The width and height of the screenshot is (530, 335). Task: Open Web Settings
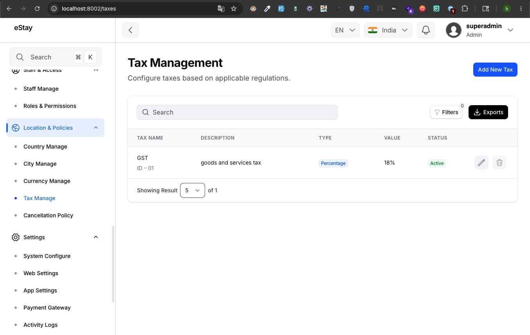41,273
